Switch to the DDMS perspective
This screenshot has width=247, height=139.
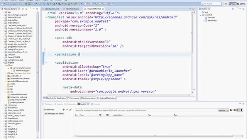coord(241,4)
